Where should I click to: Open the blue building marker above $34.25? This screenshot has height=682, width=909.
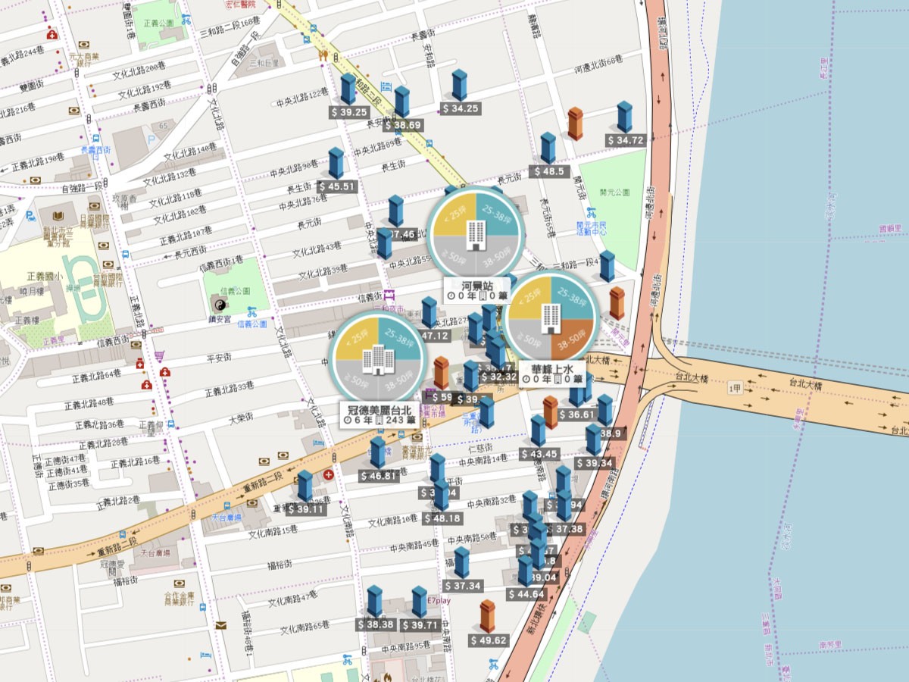point(460,85)
